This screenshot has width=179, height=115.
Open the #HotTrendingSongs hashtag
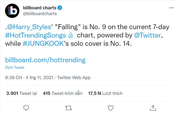click(36, 35)
